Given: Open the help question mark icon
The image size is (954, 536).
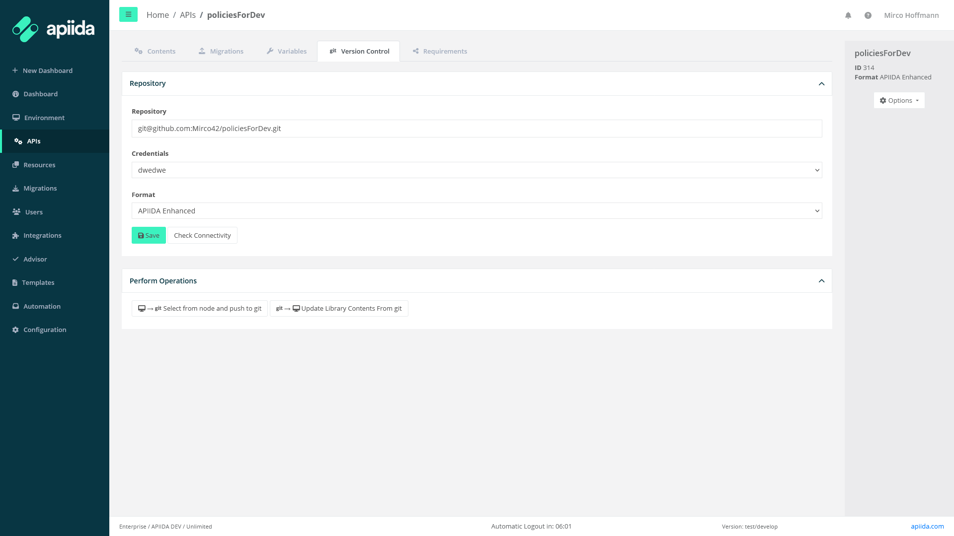Looking at the screenshot, I should pos(868,15).
